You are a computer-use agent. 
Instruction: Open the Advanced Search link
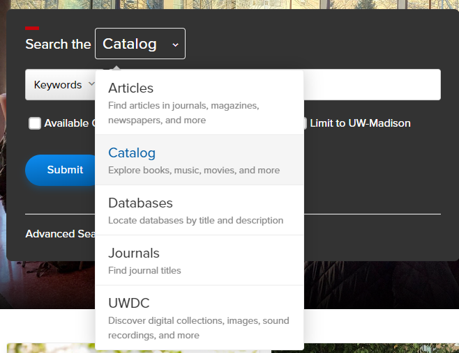point(60,234)
